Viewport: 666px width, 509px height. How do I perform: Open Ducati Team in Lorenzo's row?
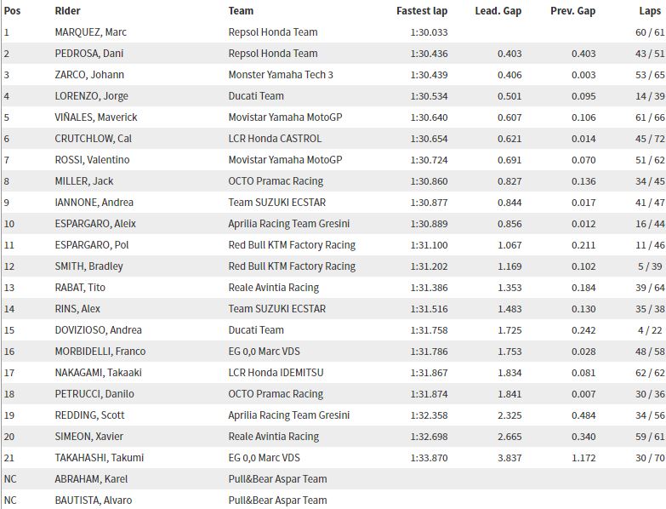pyautogui.click(x=256, y=96)
